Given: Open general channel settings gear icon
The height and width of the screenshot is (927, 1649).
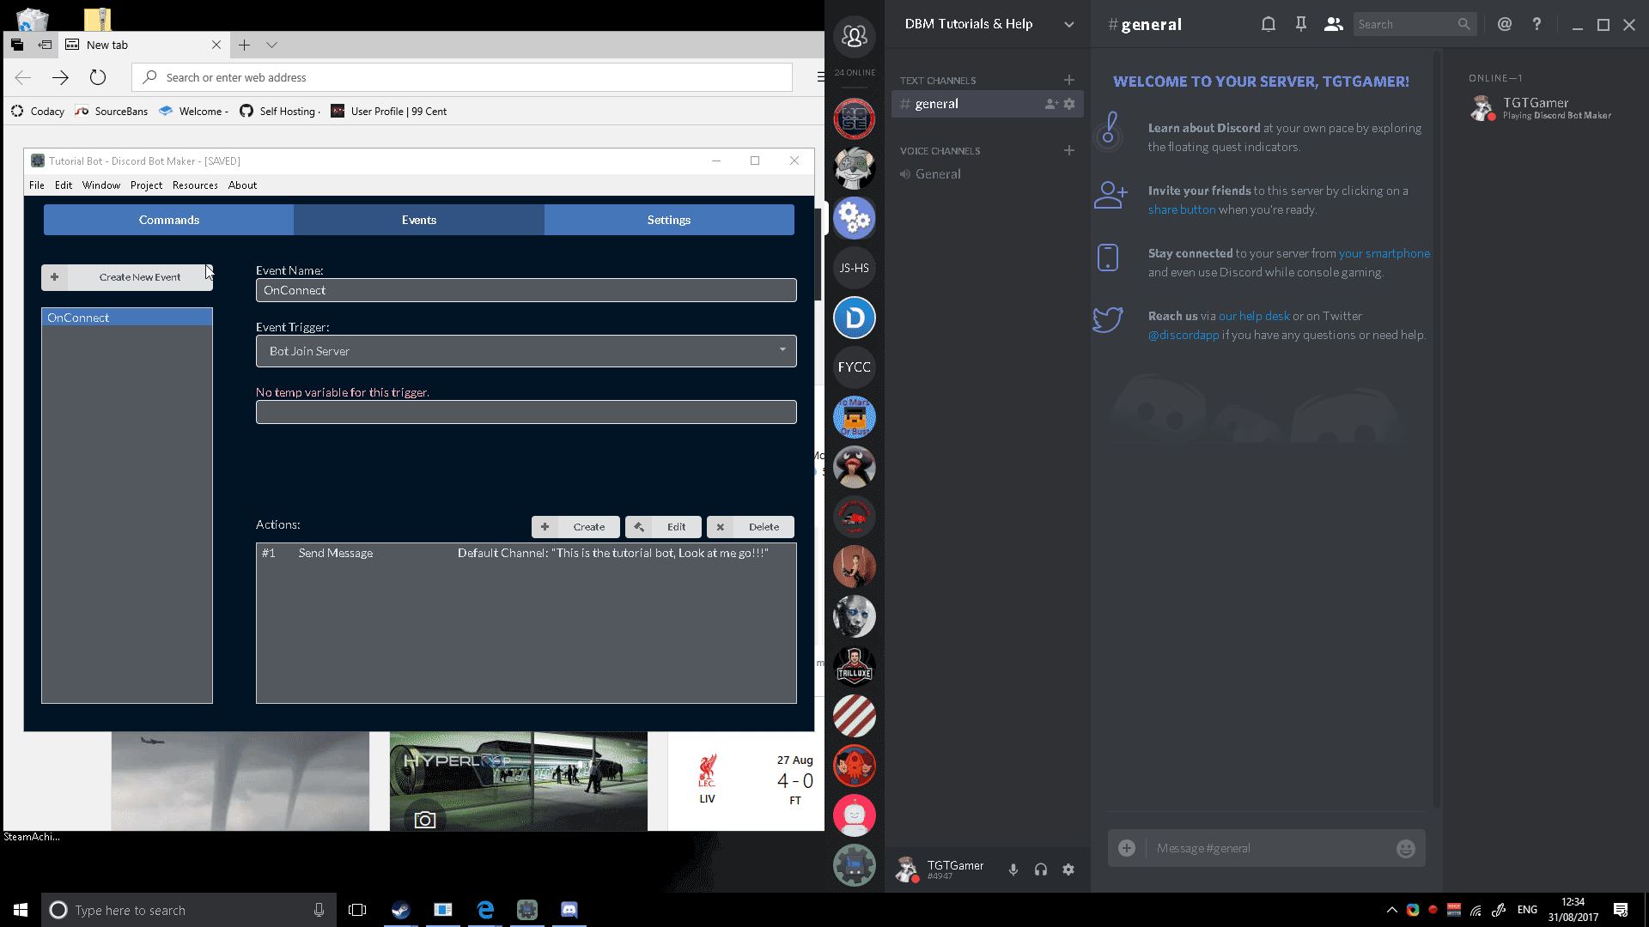Looking at the screenshot, I should click(1069, 104).
